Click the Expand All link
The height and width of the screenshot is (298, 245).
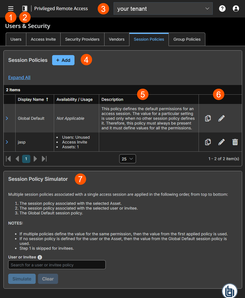coord(19,77)
